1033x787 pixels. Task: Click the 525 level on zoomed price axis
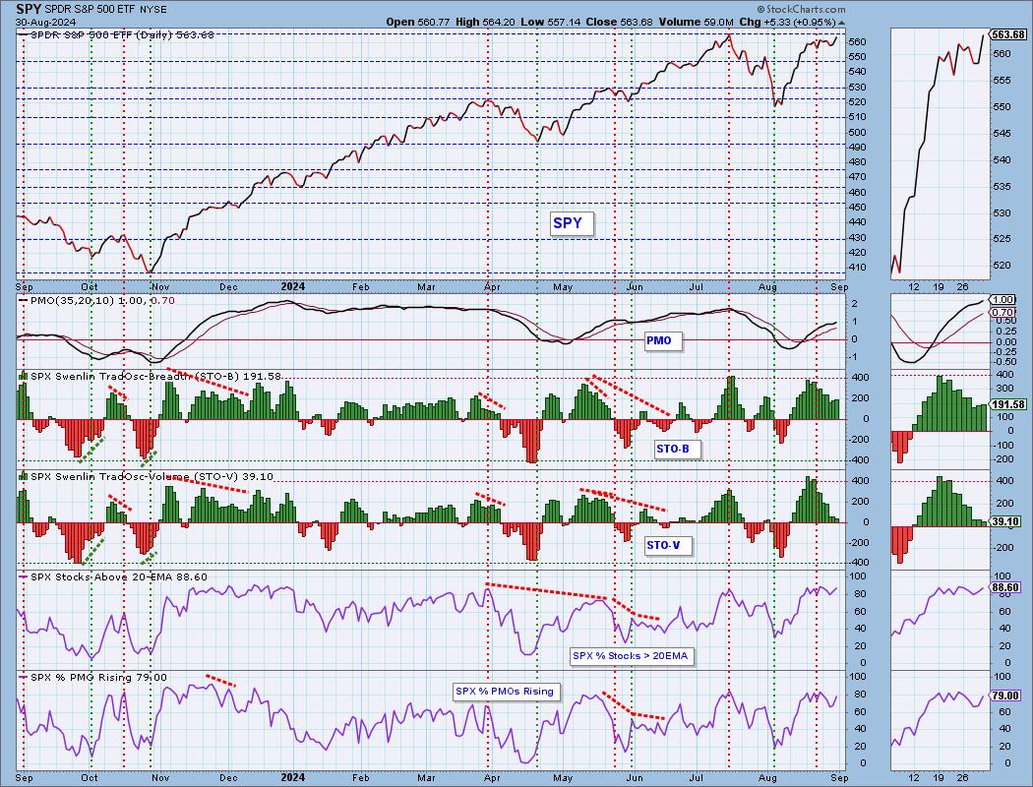(1001, 239)
